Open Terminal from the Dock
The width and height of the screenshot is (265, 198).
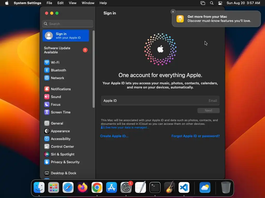pyautogui.click(x=155, y=187)
